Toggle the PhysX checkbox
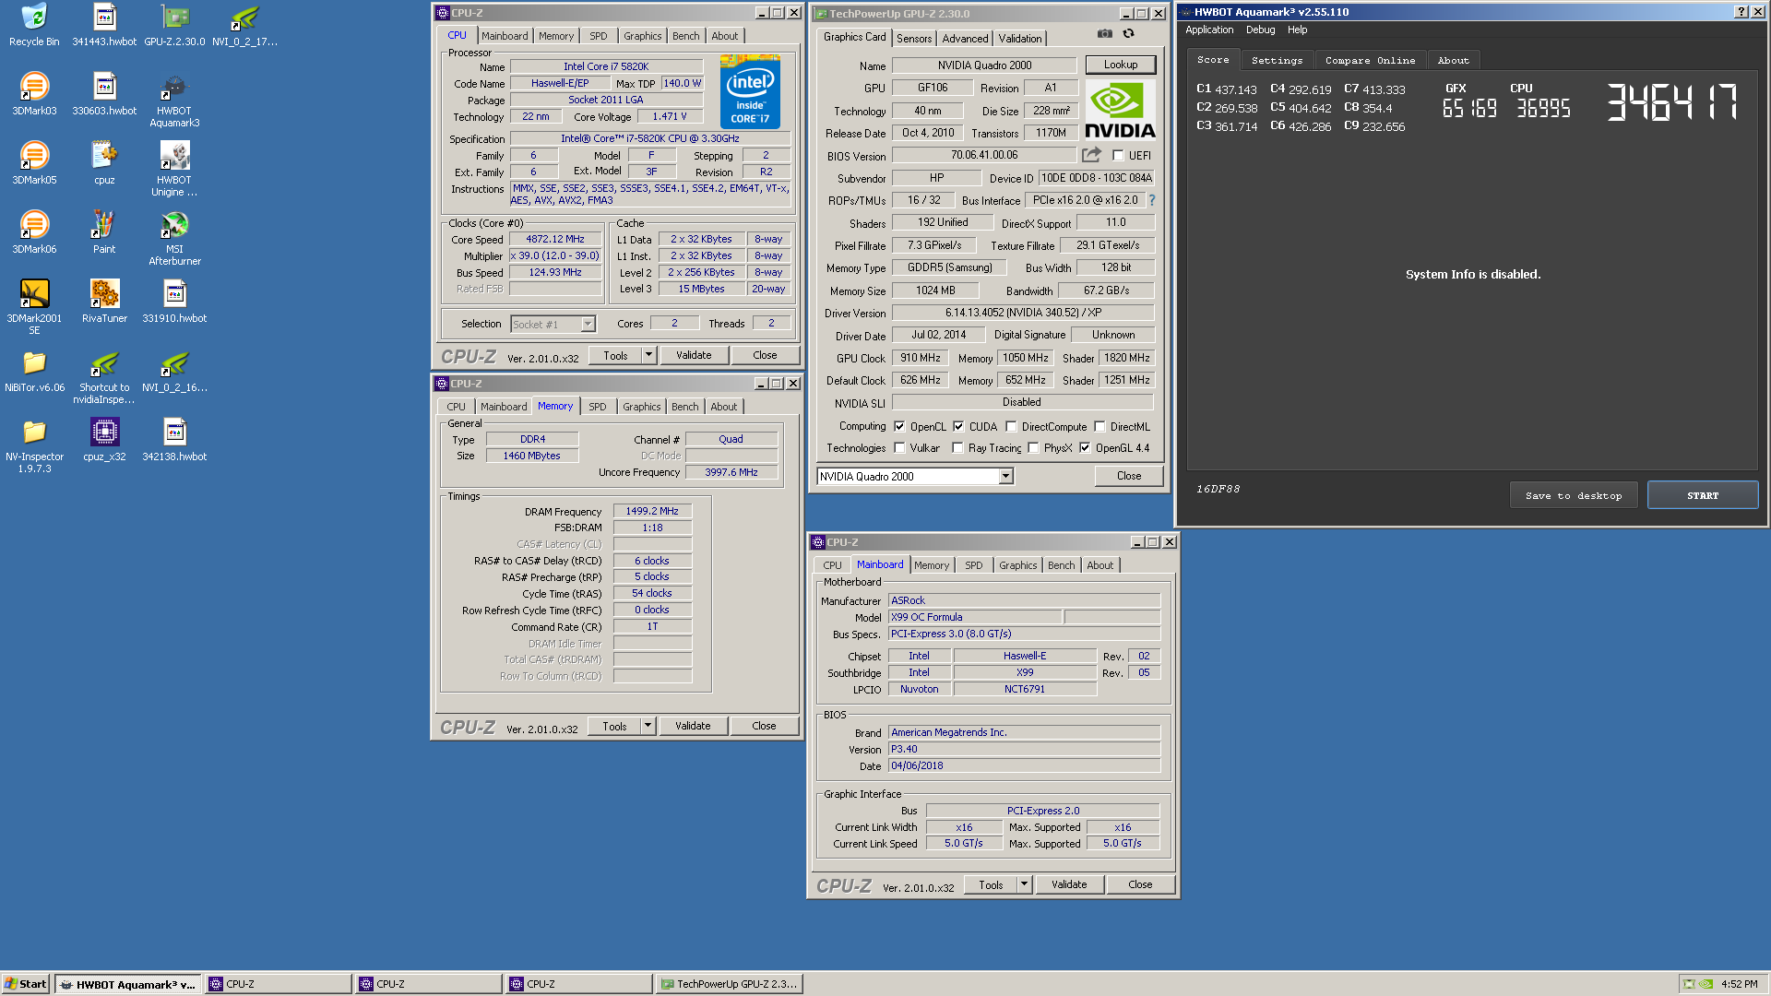This screenshot has height=996, width=1771. (x=1034, y=448)
